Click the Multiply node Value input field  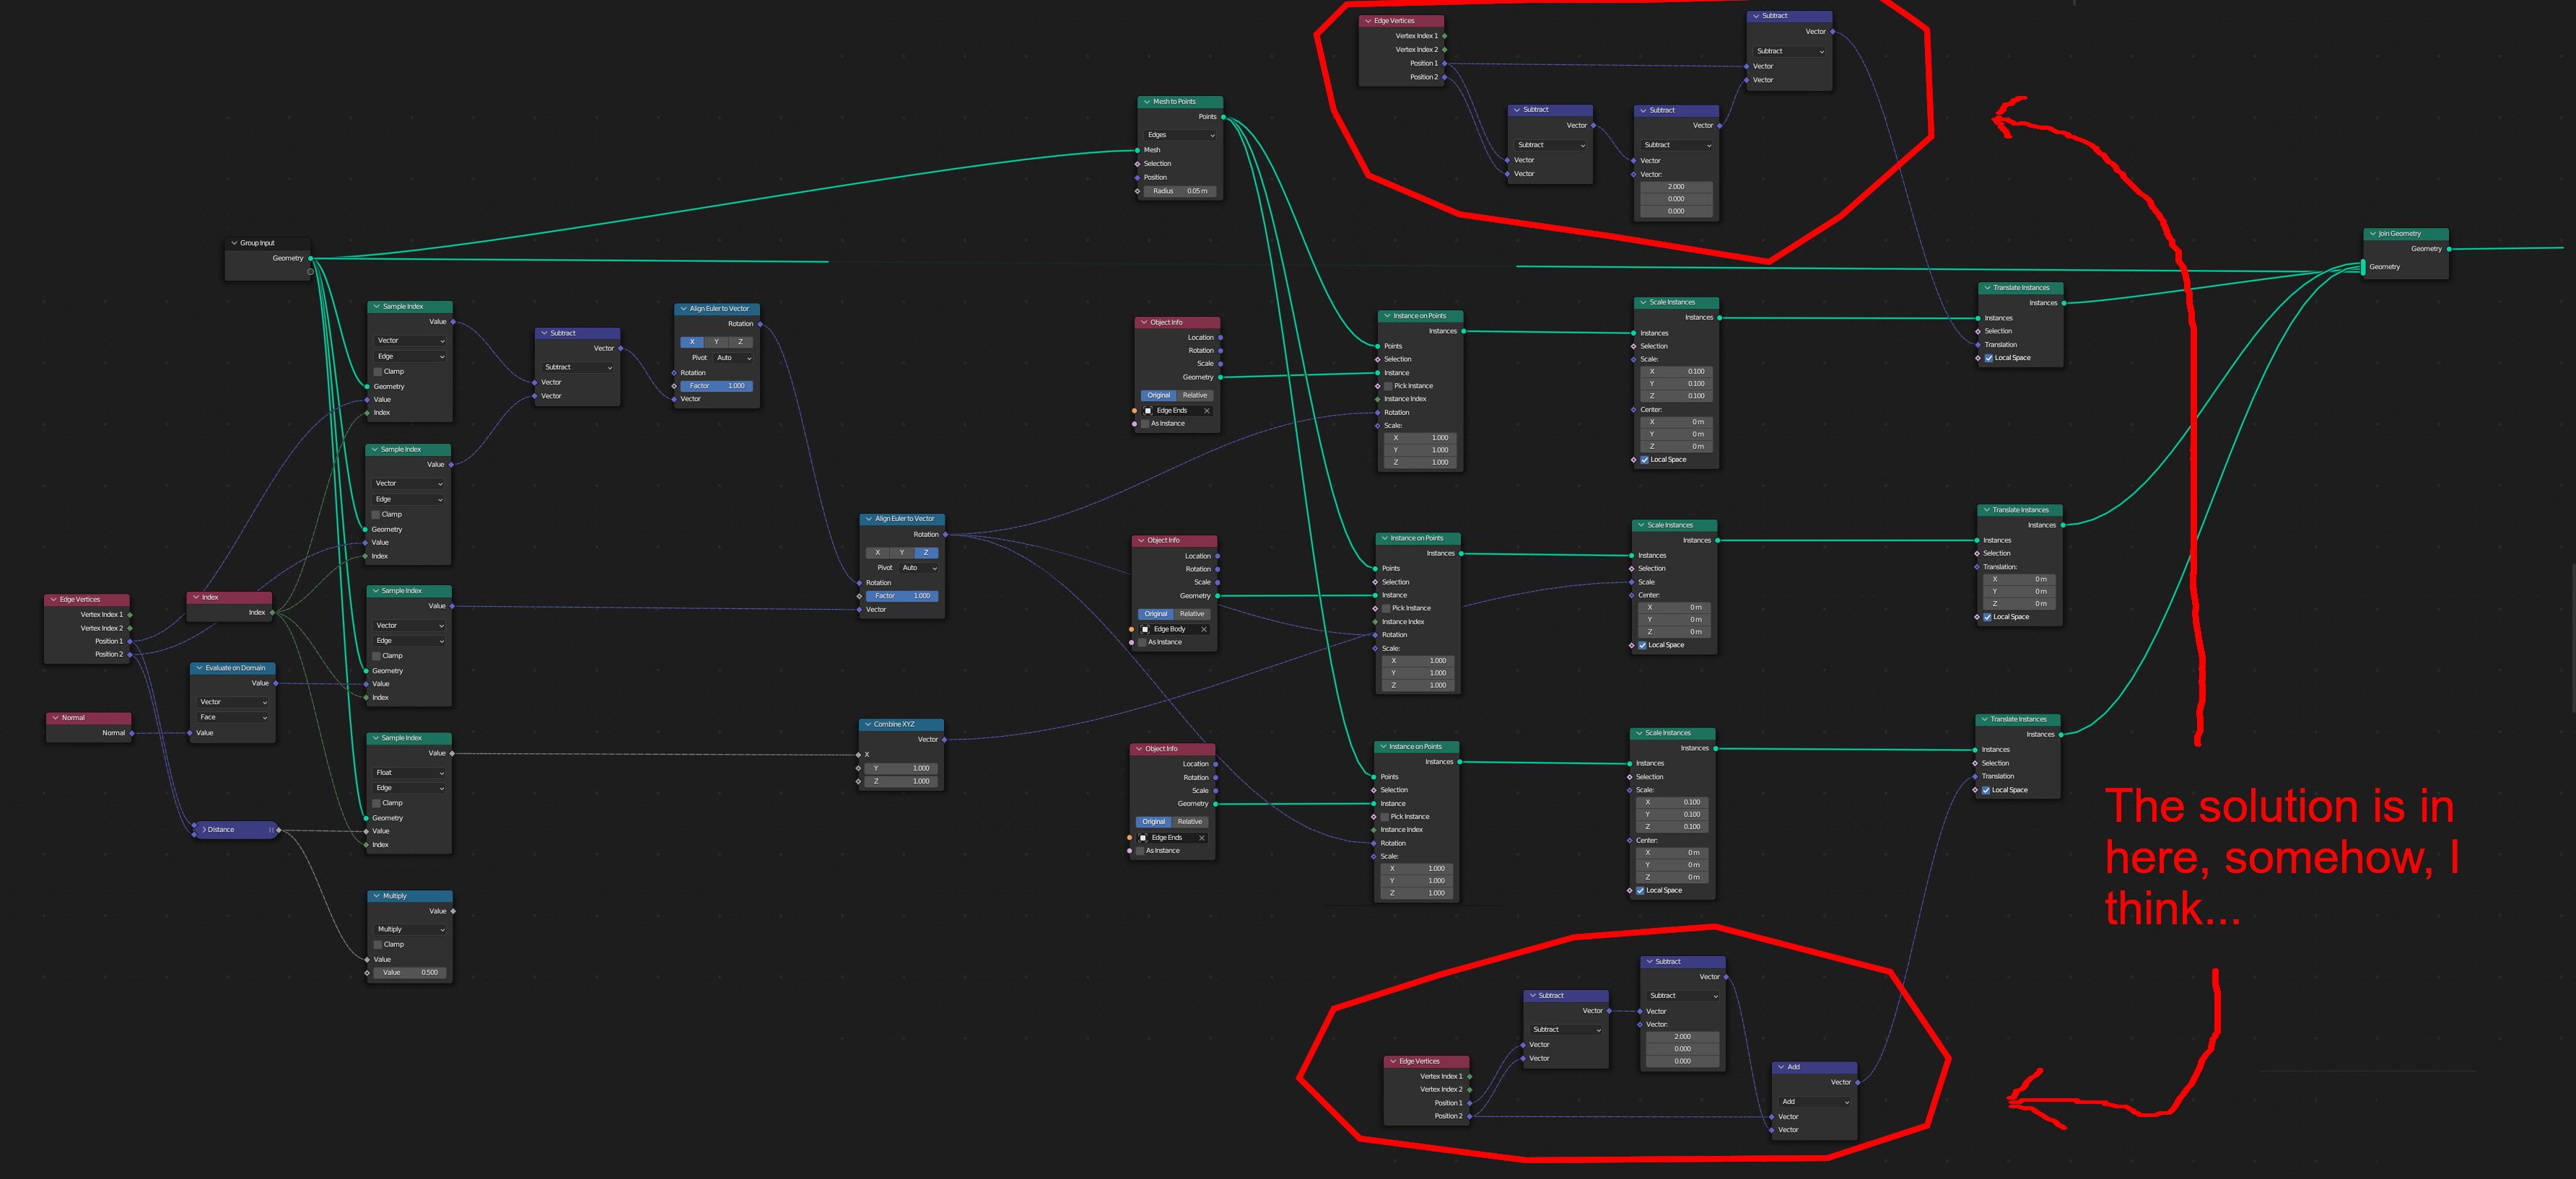pyautogui.click(x=411, y=972)
